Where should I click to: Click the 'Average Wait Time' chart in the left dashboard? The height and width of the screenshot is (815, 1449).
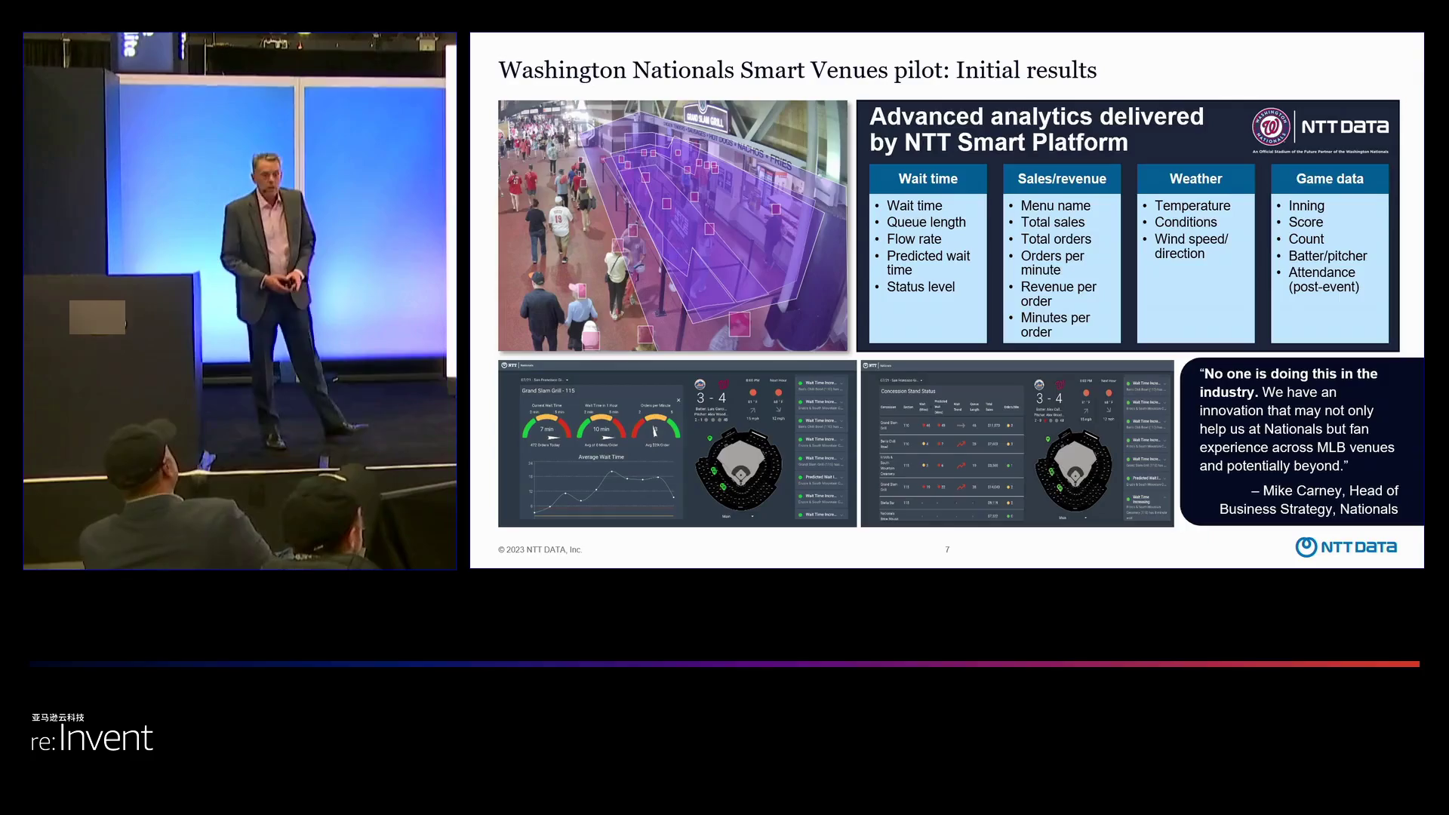click(601, 486)
